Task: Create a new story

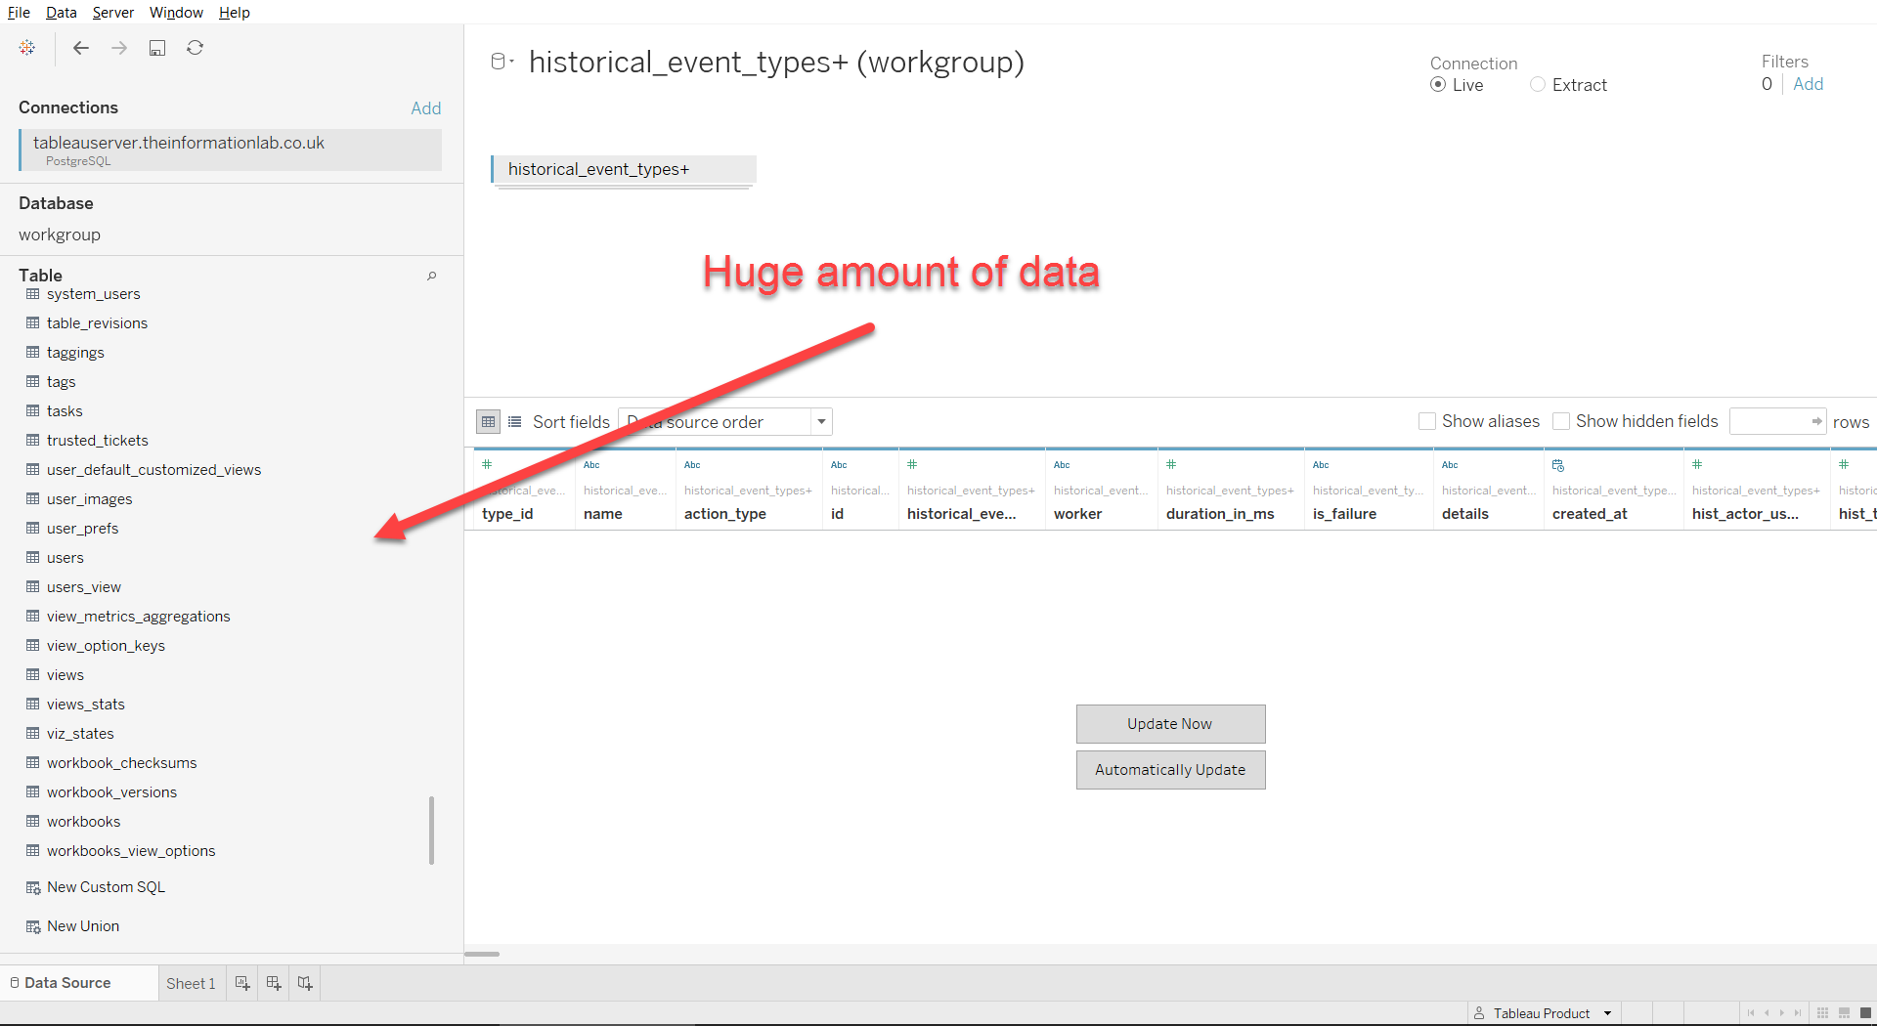Action: click(x=304, y=983)
